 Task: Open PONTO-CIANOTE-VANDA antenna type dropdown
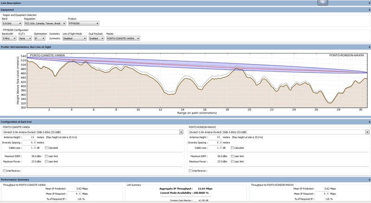[93, 132]
